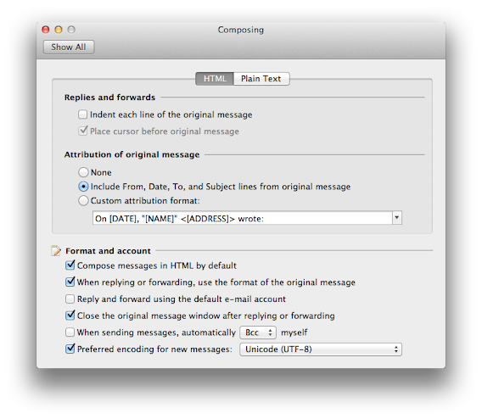Click the Format and account notepad icon
482x419 pixels.
click(x=56, y=251)
